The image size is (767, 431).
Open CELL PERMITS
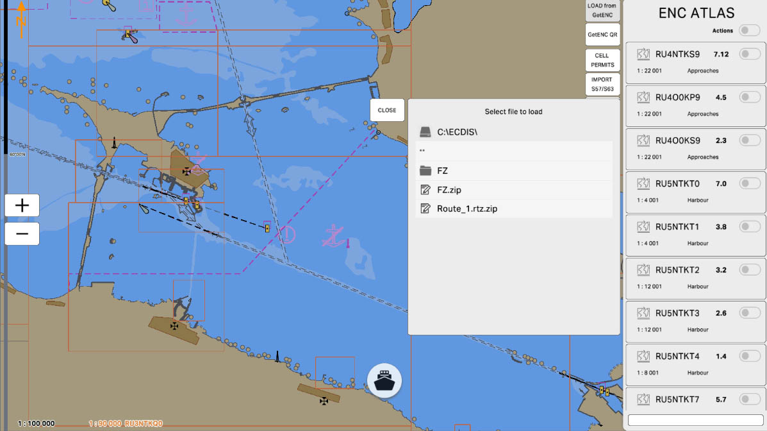(602, 60)
